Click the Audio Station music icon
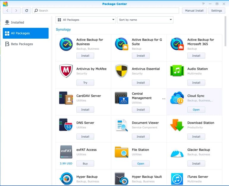This screenshot has width=229, height=186. click(177, 71)
